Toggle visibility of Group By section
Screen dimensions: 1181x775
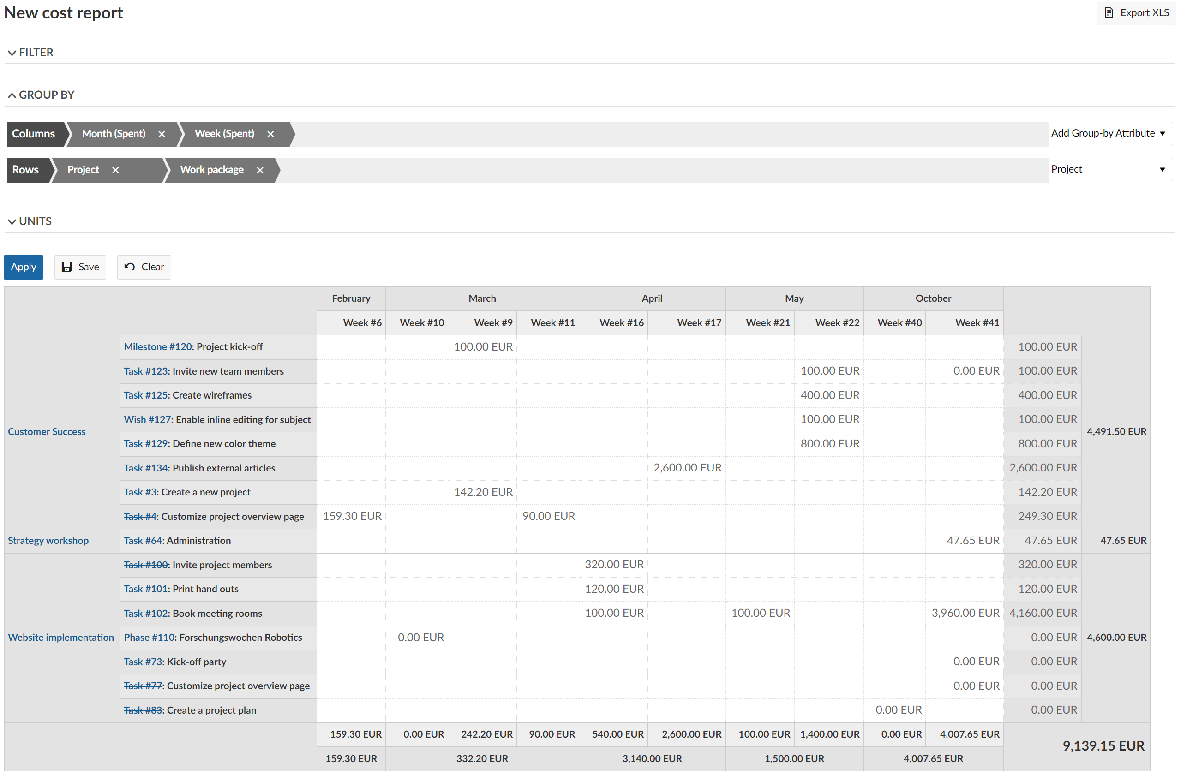[42, 94]
